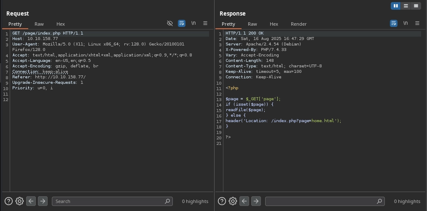Switch Request view to Hex tab

pos(61,24)
